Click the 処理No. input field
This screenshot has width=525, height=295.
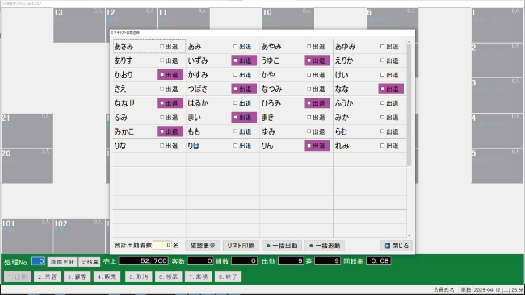click(x=39, y=261)
